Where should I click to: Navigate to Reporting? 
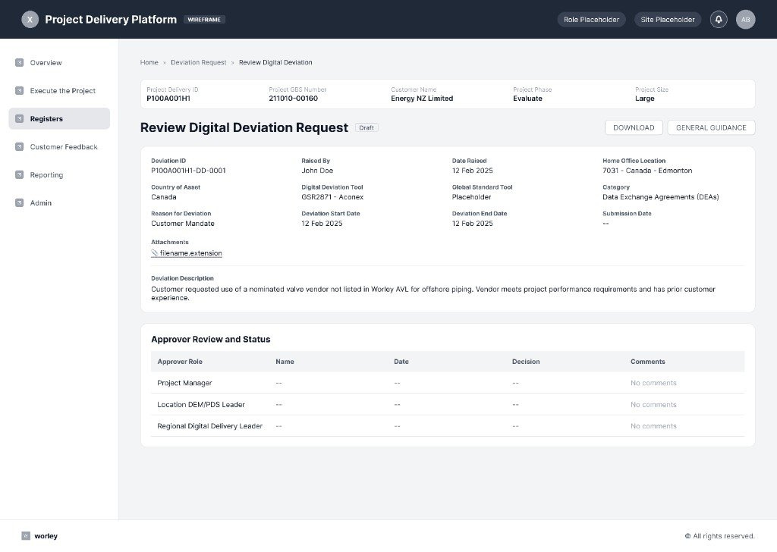point(59,174)
